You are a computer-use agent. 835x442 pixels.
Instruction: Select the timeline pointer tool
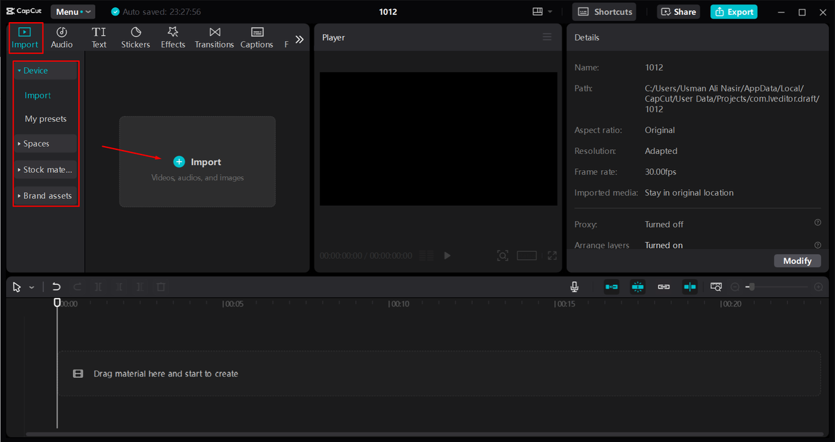[x=17, y=287]
